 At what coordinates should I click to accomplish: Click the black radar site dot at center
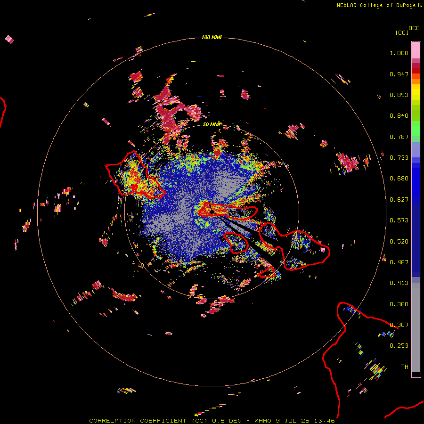point(212,212)
